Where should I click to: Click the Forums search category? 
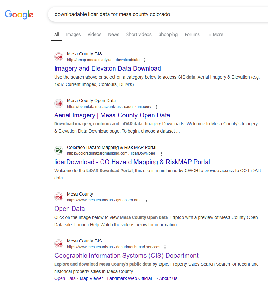pos(192,34)
